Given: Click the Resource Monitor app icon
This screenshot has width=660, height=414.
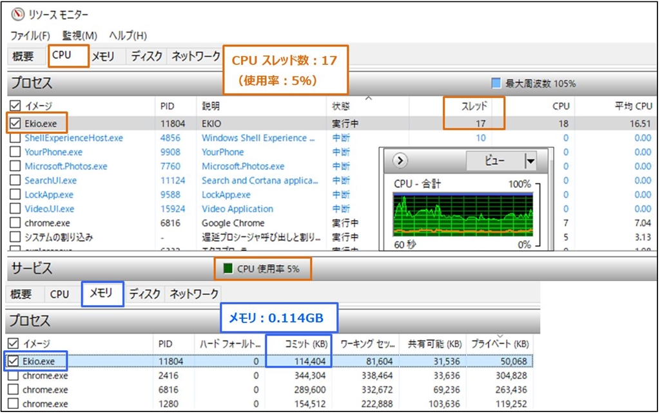Looking at the screenshot, I should (18, 15).
